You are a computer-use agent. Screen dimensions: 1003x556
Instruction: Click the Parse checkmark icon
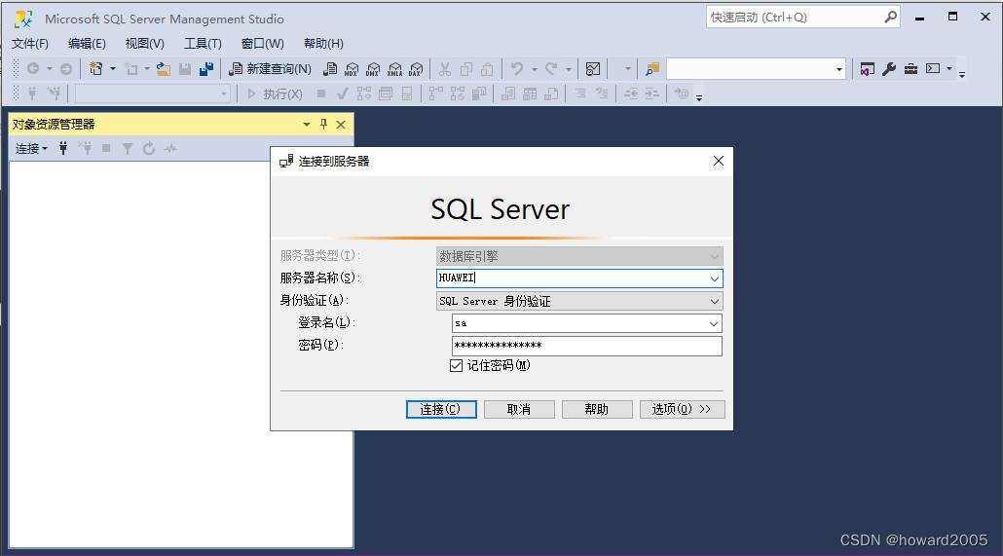[x=343, y=94]
